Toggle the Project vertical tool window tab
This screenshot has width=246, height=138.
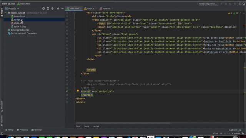tap(2, 12)
